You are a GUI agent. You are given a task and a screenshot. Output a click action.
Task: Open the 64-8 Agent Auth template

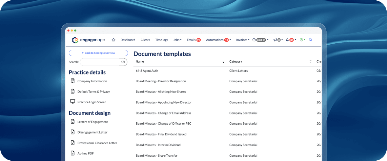click(x=147, y=70)
